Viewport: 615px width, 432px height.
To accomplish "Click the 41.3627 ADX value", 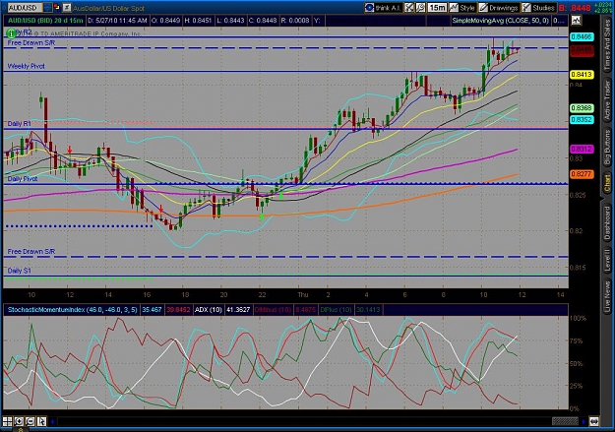I will pyautogui.click(x=238, y=310).
